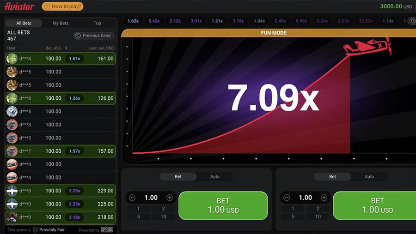This screenshot has height=234, width=416.
Task: Open the My Bets tab
Action: tap(60, 23)
